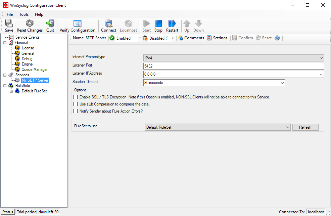Click the Confirm disk icon
Viewport: 331px width, 216px height.
pos(234,38)
